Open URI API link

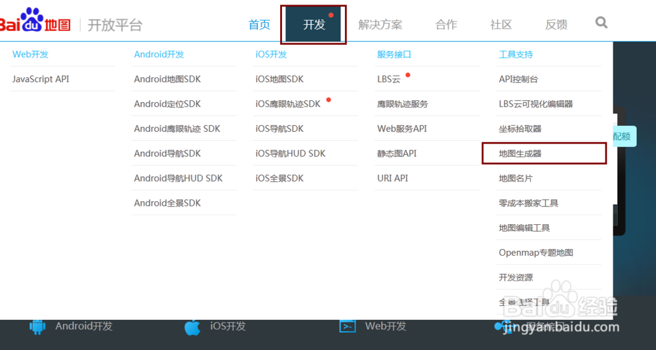pyautogui.click(x=392, y=178)
